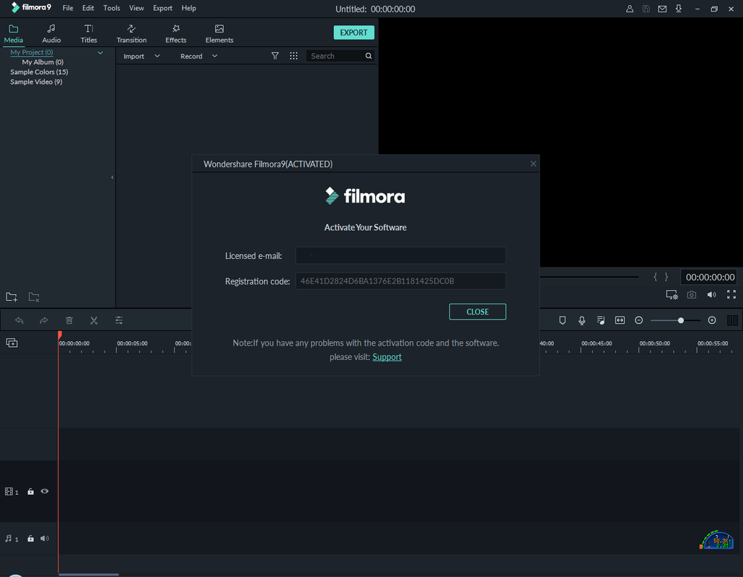
Task: Click the timeline horizontal scrollbar
Action: pyautogui.click(x=89, y=575)
